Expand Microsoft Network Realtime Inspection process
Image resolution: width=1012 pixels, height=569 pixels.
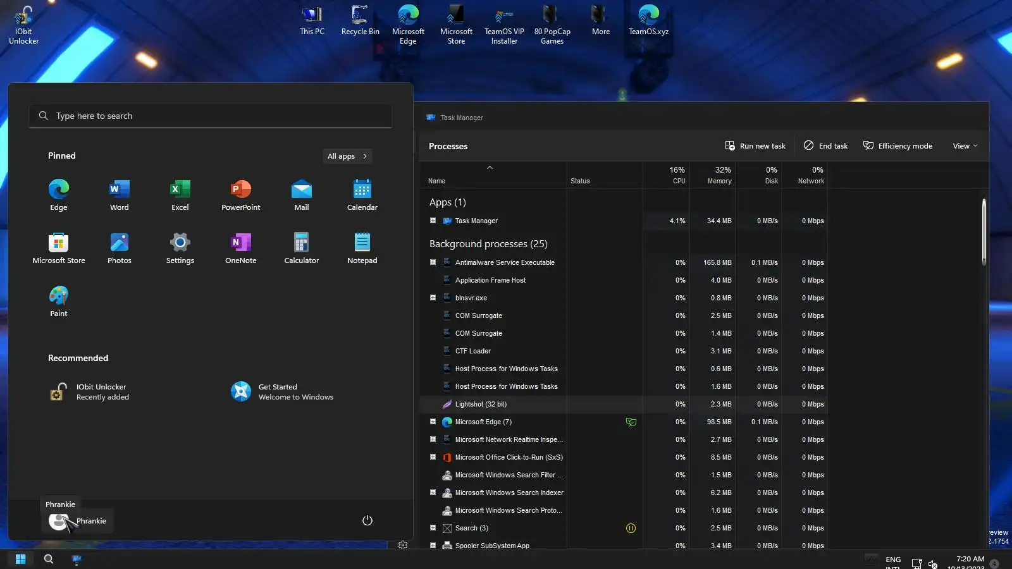[433, 439]
